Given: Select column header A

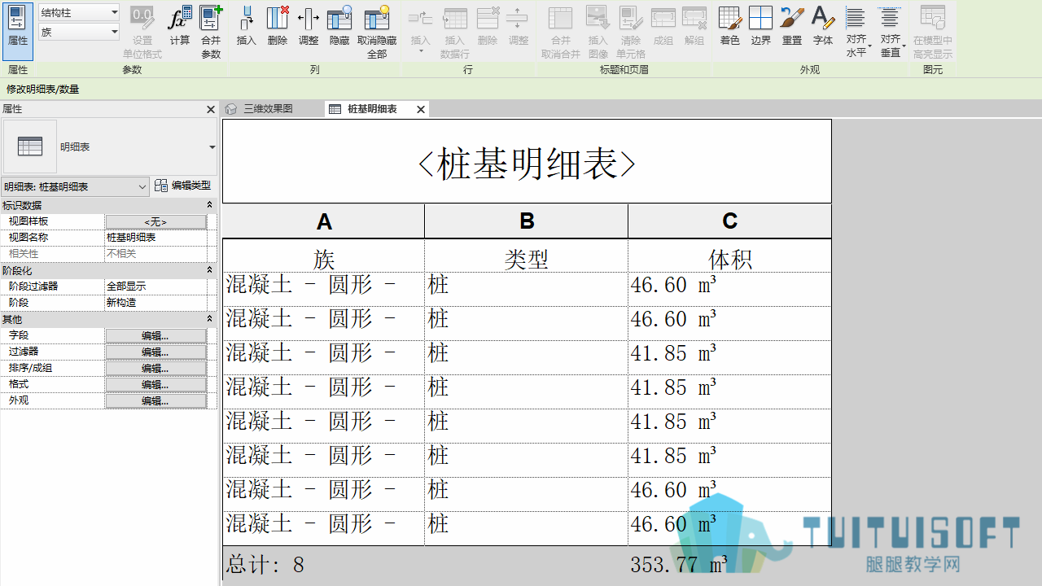Looking at the screenshot, I should (x=324, y=221).
